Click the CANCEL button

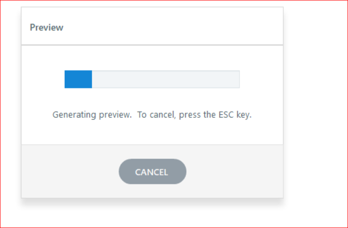point(152,172)
